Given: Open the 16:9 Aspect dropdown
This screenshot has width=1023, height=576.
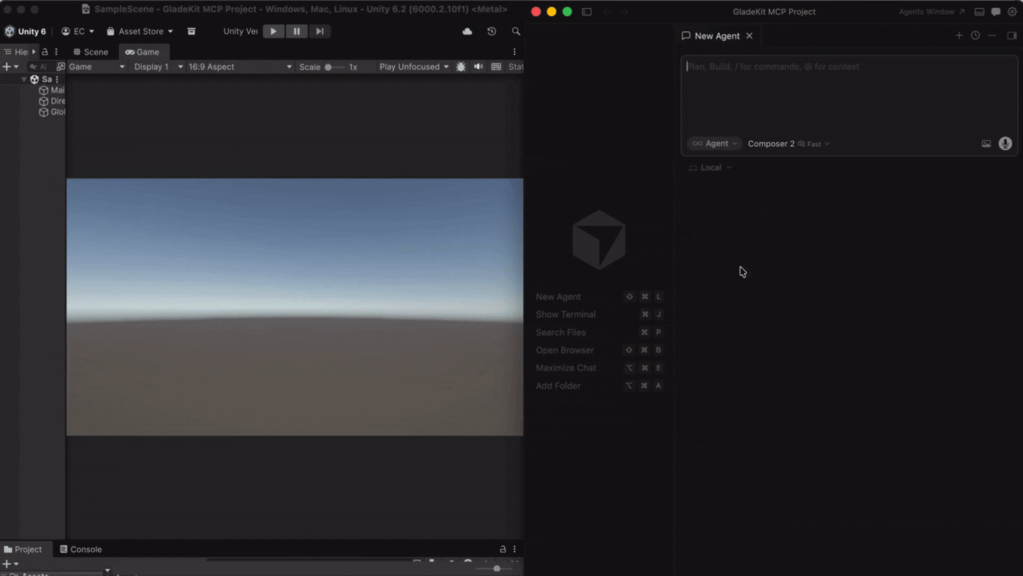Looking at the screenshot, I should coord(240,67).
